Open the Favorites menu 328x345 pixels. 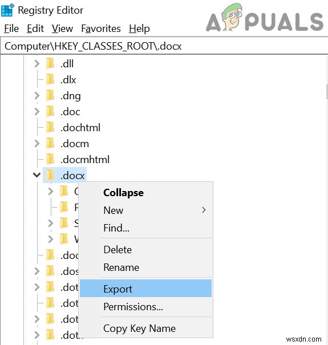coord(101,29)
